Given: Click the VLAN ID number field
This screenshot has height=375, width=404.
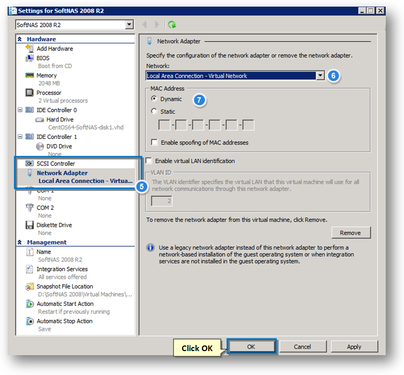Looking at the screenshot, I should 161,201.
